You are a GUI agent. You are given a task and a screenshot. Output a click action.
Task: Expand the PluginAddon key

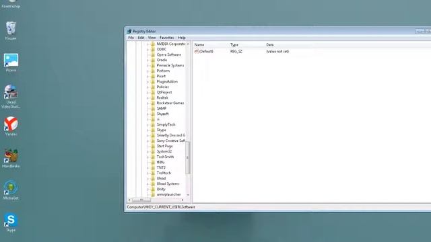147,82
